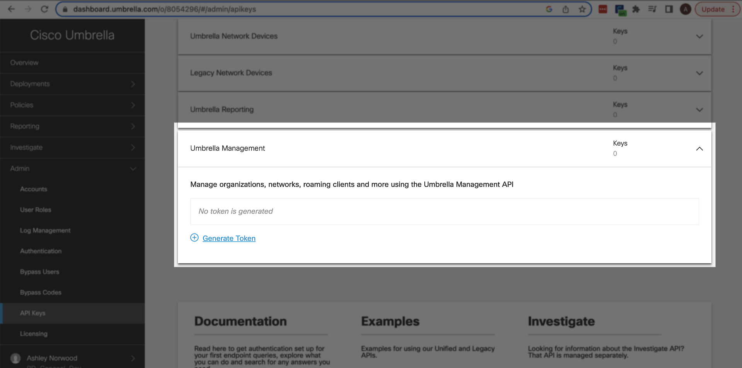Screen dimensions: 742x368
Task: Click the Google icon in address bar
Action: click(549, 9)
